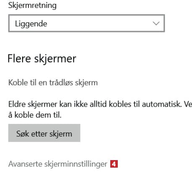Click the Flere skjermer heading
The height and width of the screenshot is (179, 192).
coord(42,58)
